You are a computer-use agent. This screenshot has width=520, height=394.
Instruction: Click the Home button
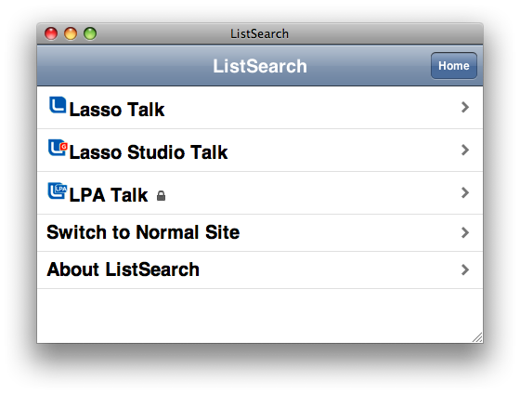coord(454,66)
